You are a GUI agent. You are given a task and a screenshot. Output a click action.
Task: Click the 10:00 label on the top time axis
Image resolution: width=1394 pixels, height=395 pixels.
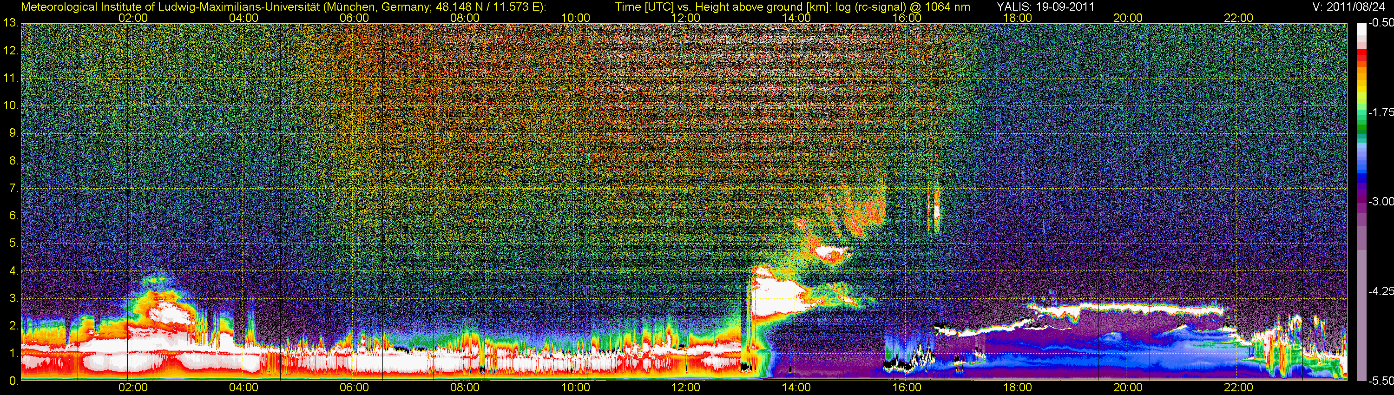click(x=575, y=18)
